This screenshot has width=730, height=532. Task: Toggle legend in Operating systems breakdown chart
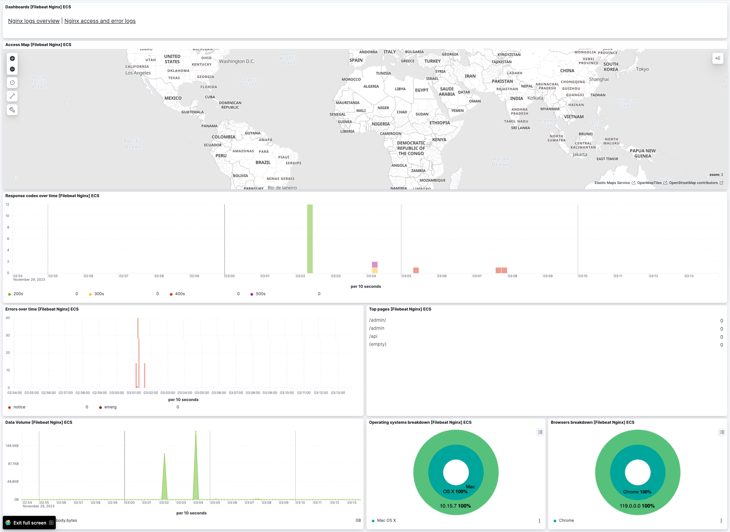click(x=540, y=432)
